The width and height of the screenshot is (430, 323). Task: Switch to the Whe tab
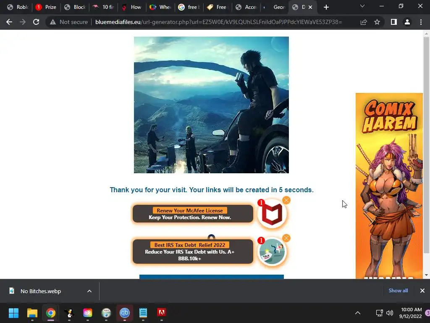coord(160,7)
